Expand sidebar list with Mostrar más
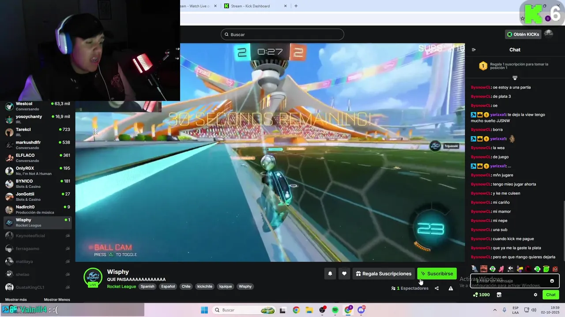565x317 pixels. coord(16,299)
